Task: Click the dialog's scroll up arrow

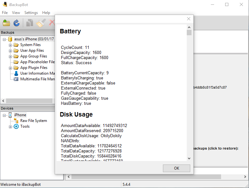Action: coord(189,27)
